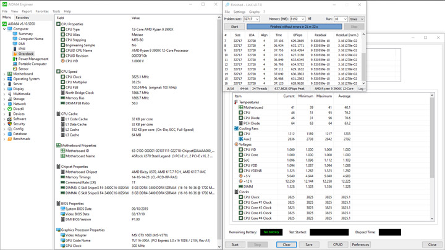The width and height of the screenshot is (445, 250).
Task: Click the Motherboard icon in the tree
Action: pos(10,74)
